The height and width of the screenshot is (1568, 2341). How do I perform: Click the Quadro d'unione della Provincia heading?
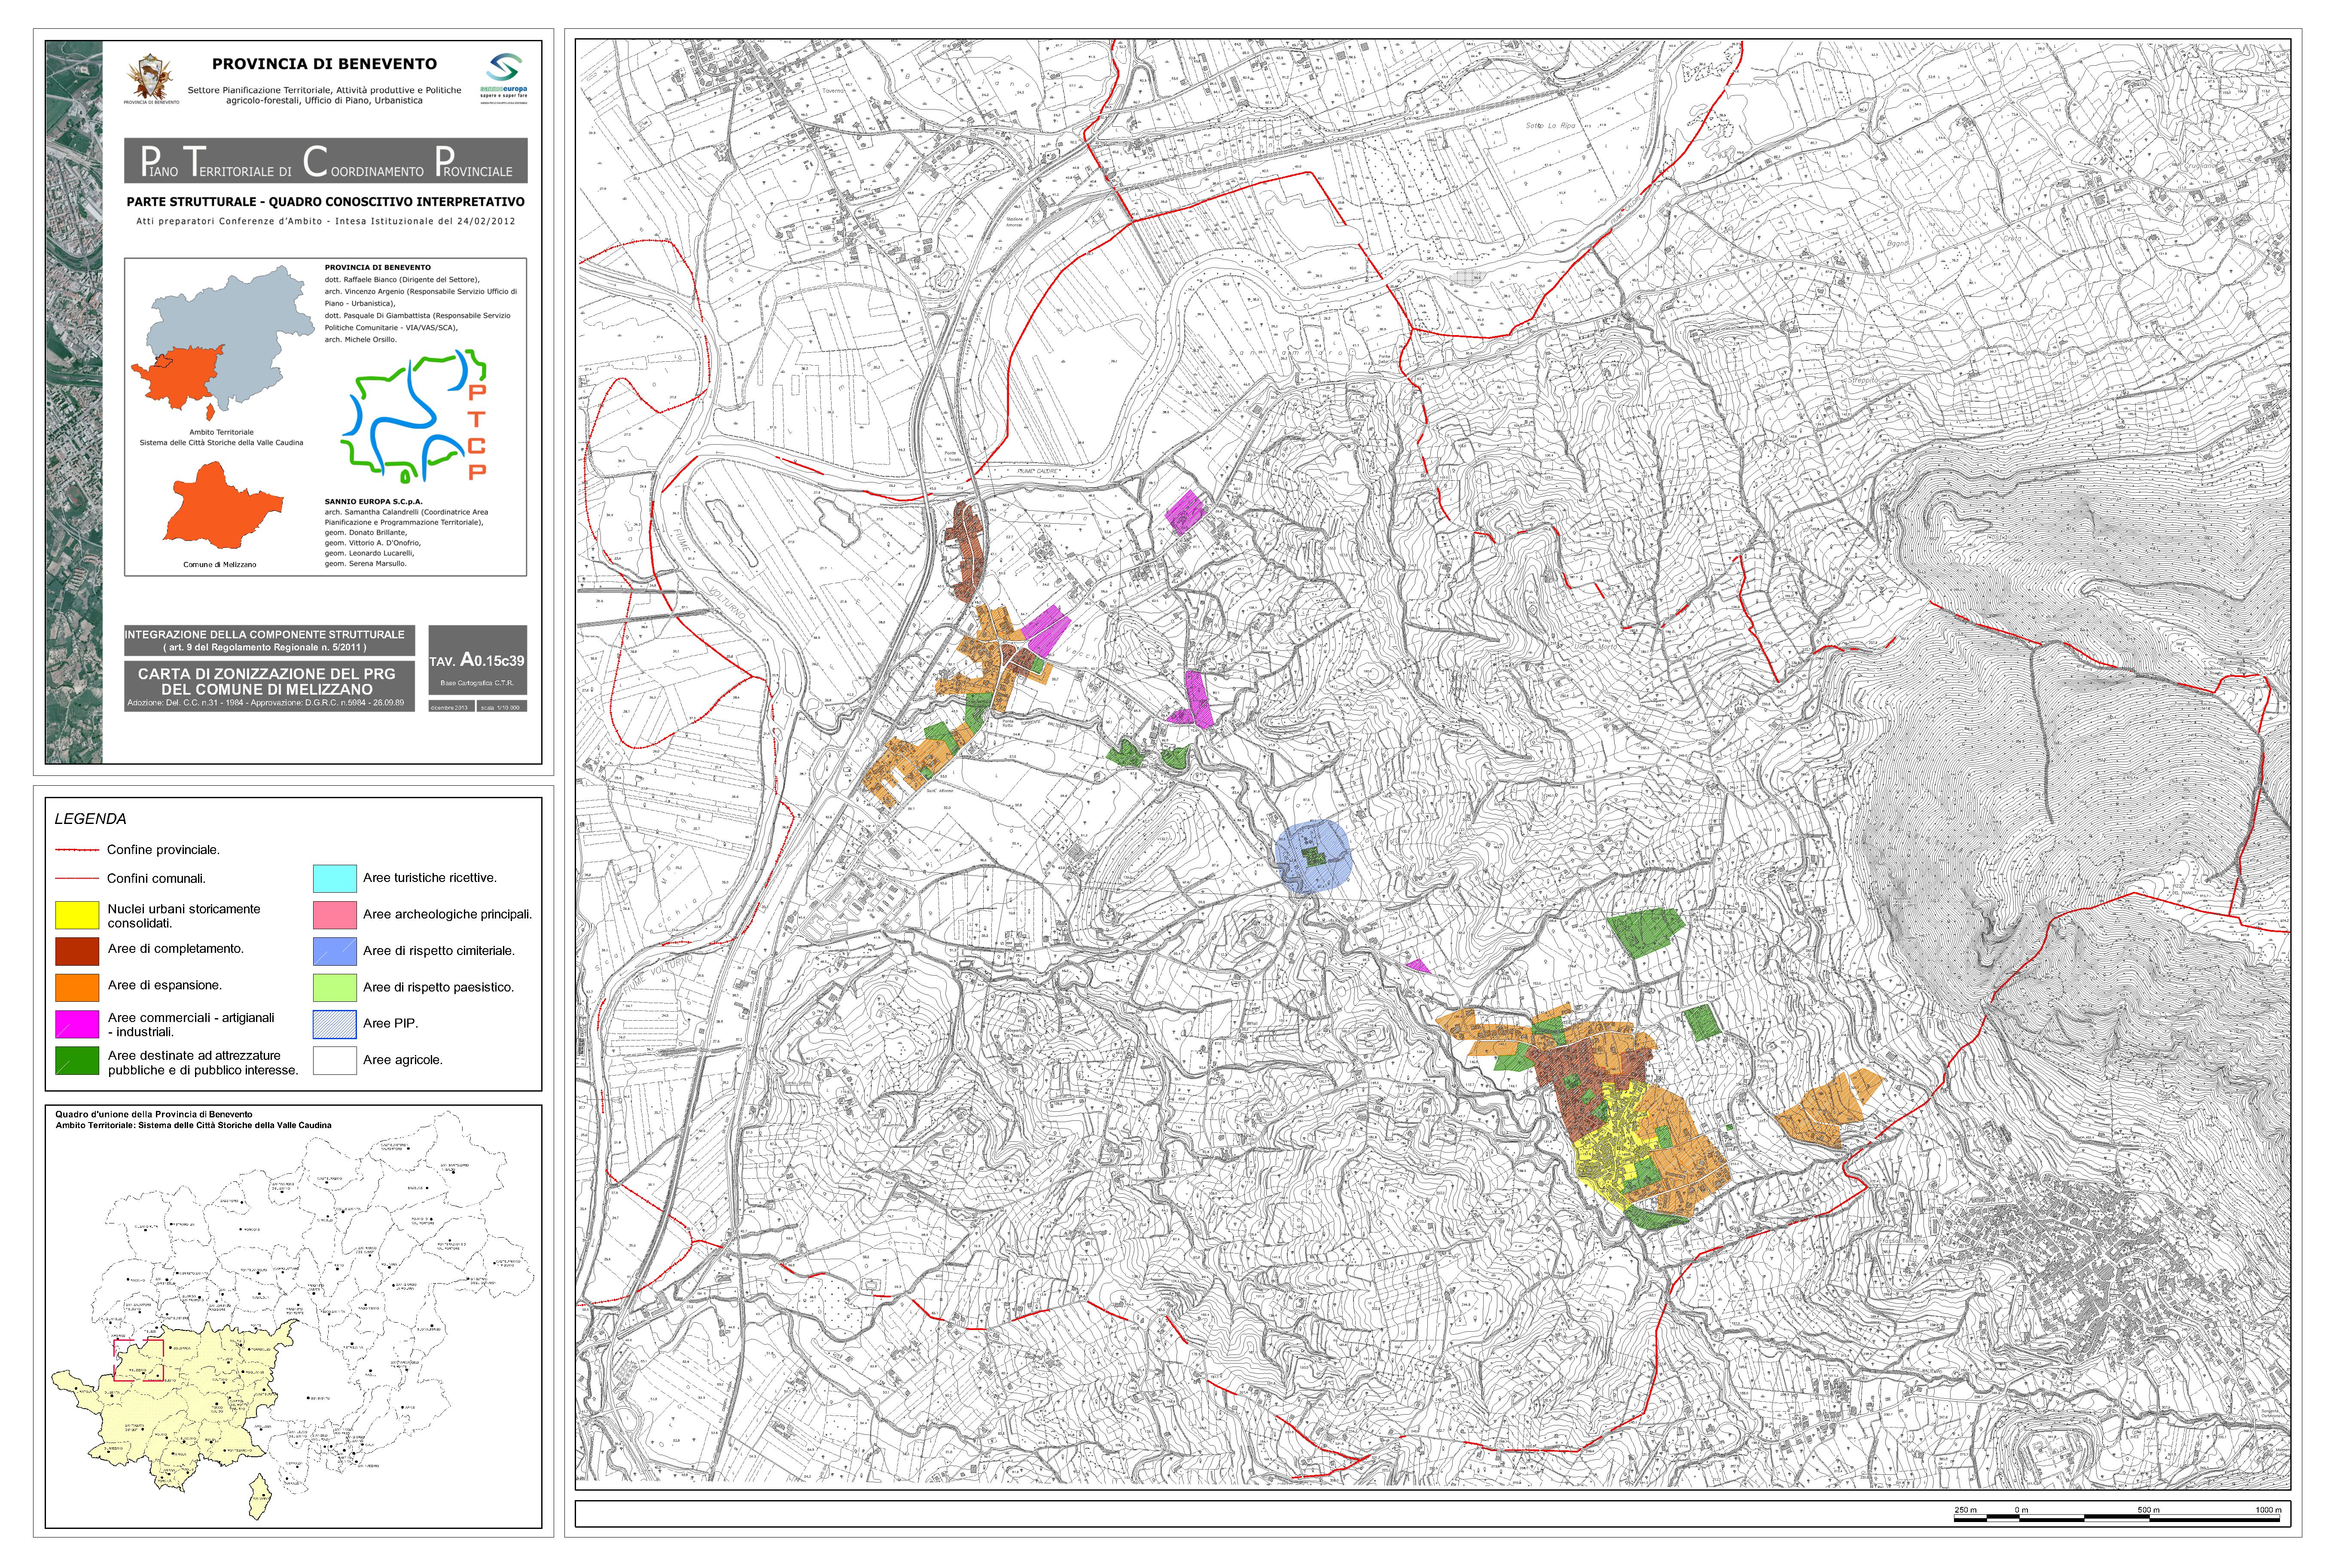(154, 1114)
